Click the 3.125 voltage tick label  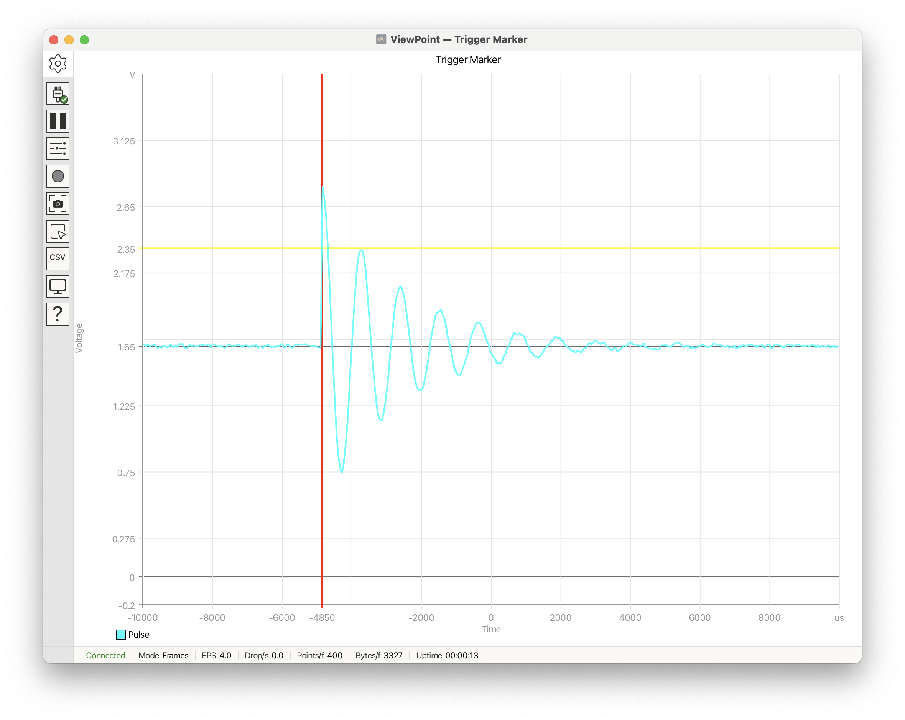point(124,141)
